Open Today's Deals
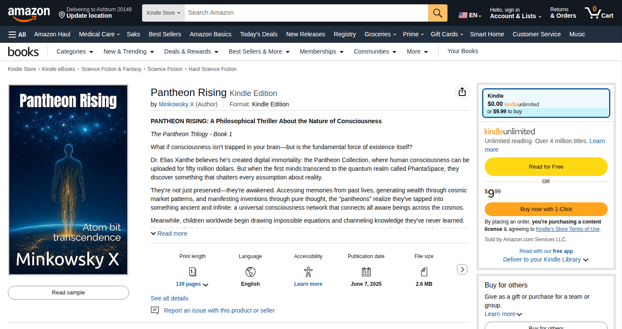This screenshot has width=622, height=329. 259,34
